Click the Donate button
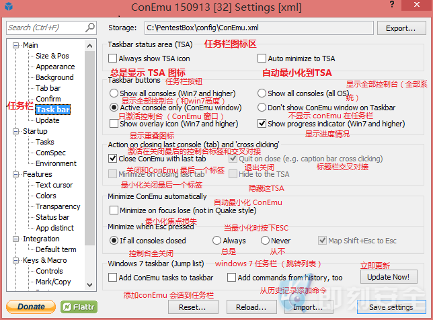This screenshot has width=433, height=320. tap(31, 307)
